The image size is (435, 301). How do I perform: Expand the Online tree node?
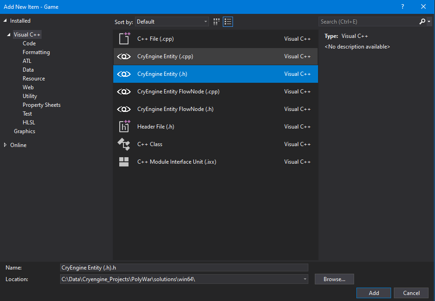[5, 145]
